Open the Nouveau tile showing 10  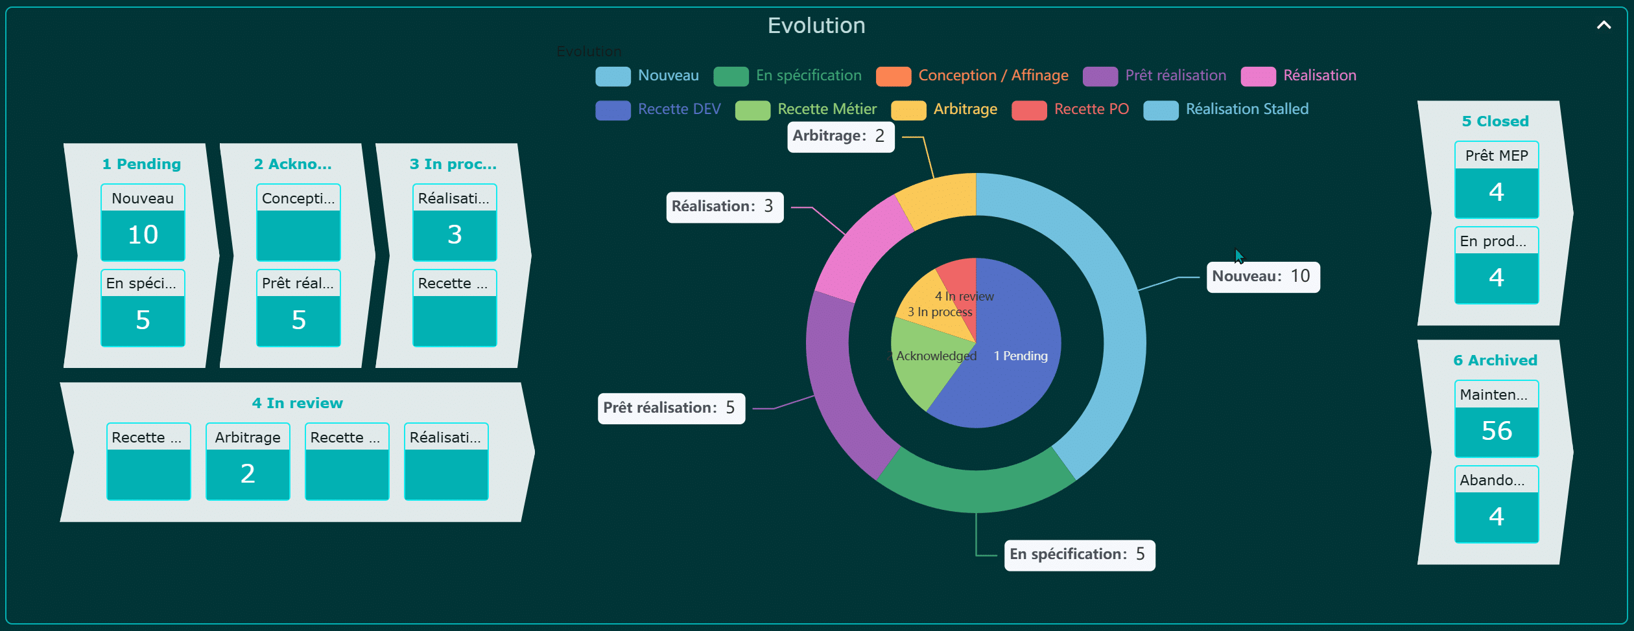point(143,223)
